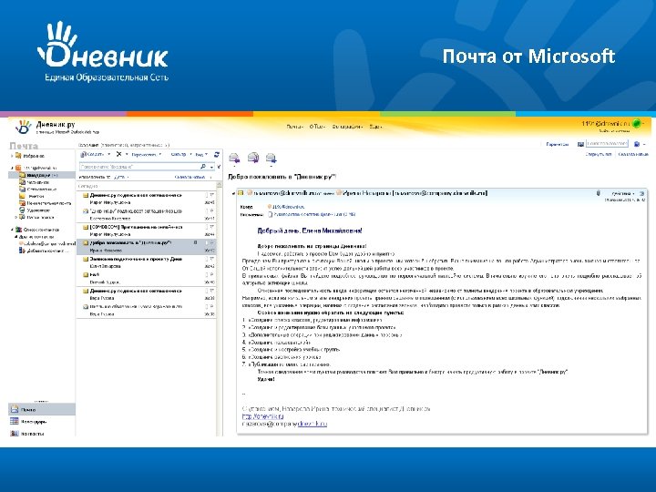The image size is (656, 492).
Task: Click the Добавить контакт icon in contacts list
Action: 22,251
